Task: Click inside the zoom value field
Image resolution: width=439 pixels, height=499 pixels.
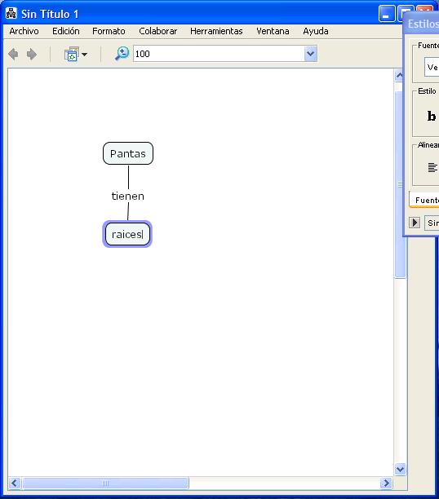Action: (x=219, y=54)
